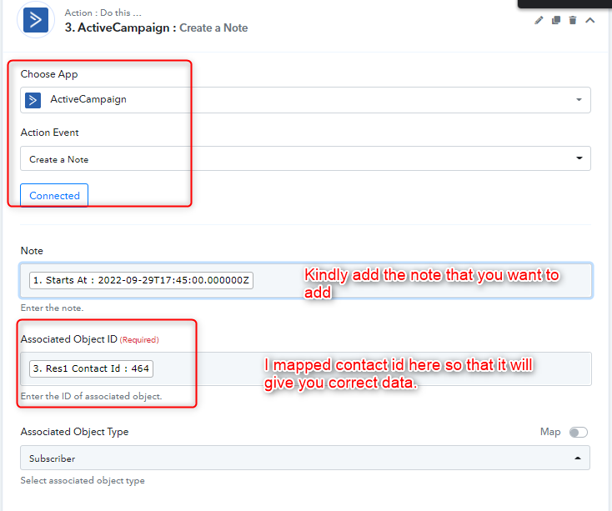Rename step using the pencil edit icon
Image resolution: width=612 pixels, height=511 pixels.
[x=539, y=20]
